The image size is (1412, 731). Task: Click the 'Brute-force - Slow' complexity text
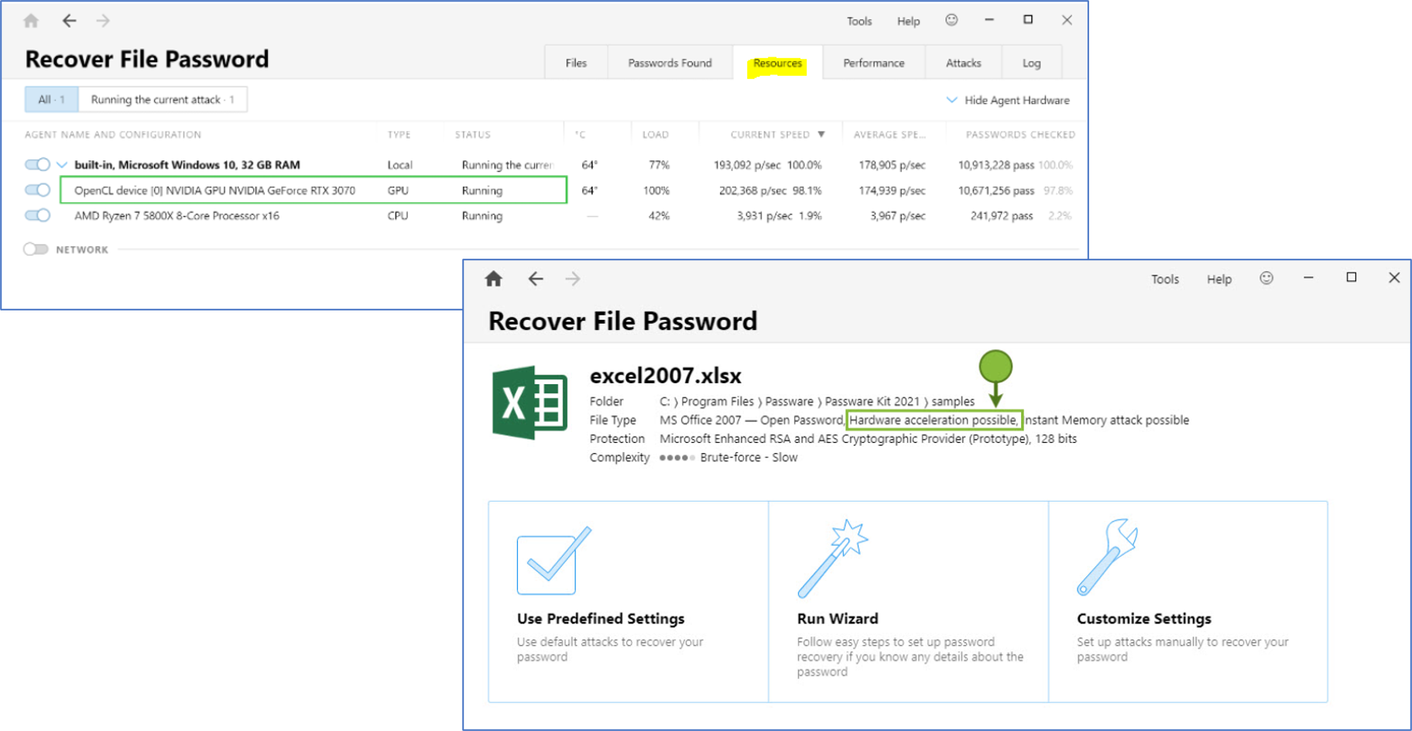pos(749,458)
